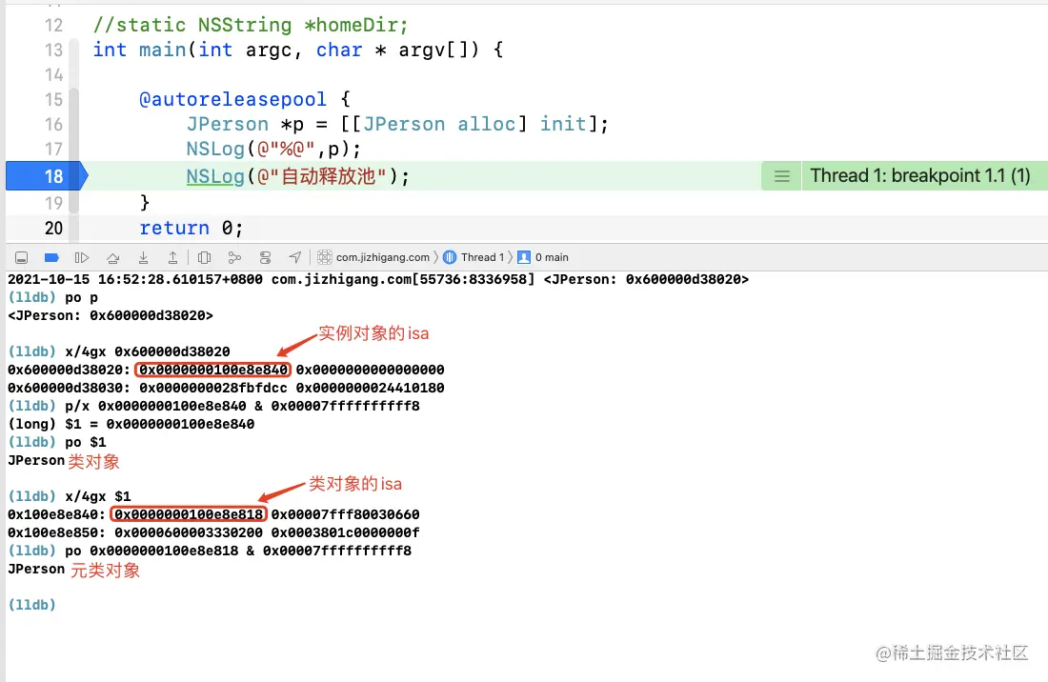
Task: Click the 'alloc' method call text
Action: (x=487, y=124)
